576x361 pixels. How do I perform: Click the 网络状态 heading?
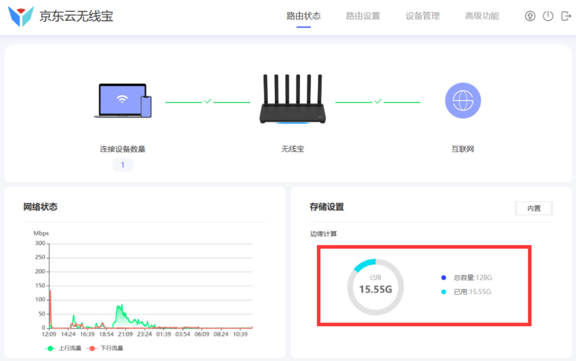40,207
